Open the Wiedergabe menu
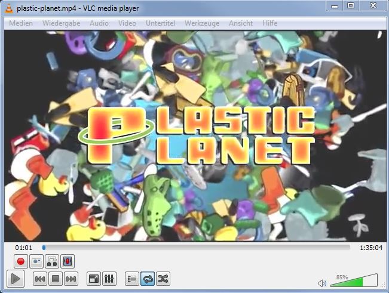Screen dimensions: 389x293 tap(62, 23)
